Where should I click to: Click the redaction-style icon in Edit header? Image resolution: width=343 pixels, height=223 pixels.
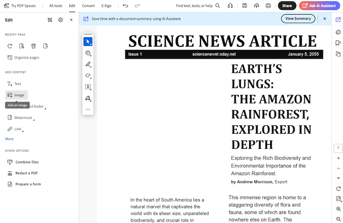click(x=50, y=20)
